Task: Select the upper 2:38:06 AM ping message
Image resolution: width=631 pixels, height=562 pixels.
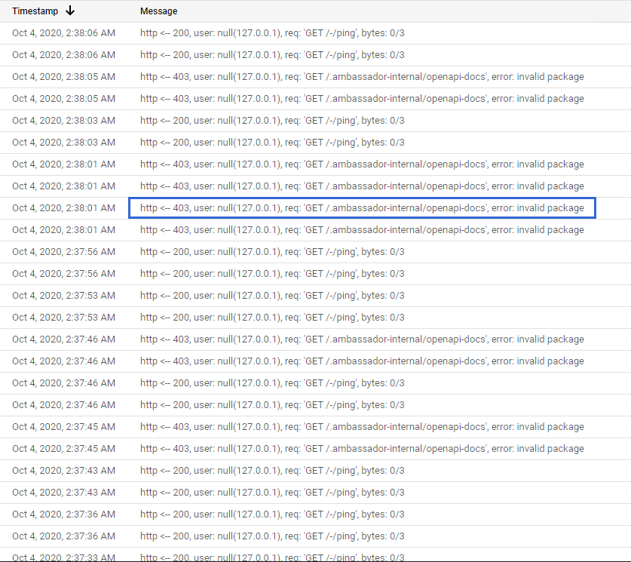Action: point(272,33)
